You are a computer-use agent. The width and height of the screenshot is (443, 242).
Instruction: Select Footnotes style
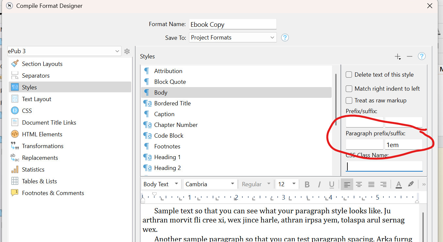coord(236,146)
